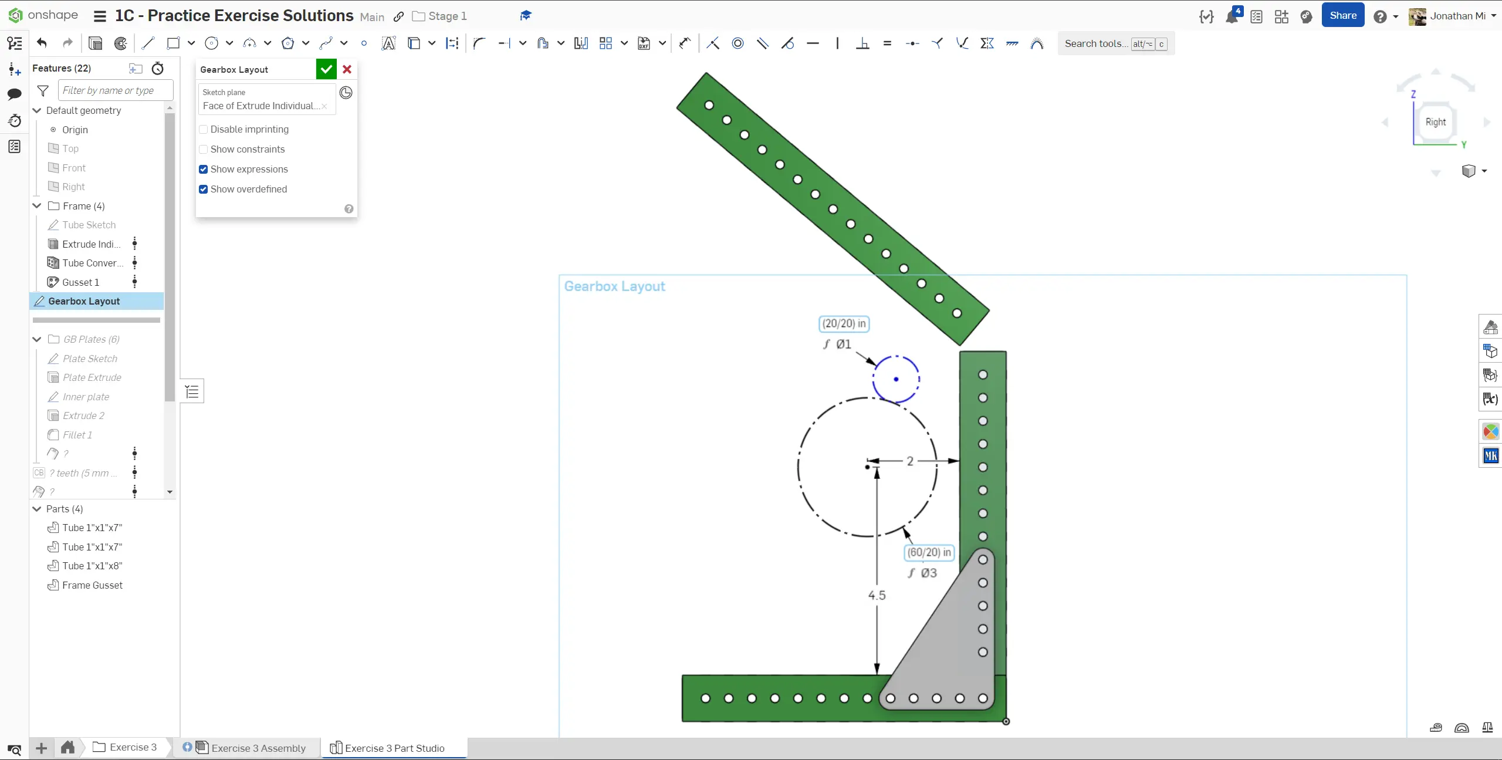
Task: Select the Sketch fillet tool
Action: click(x=479, y=43)
